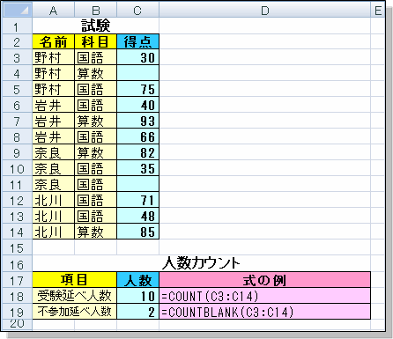Screen dimensions: 393x339
Task: Select the score cell 82
Action: tap(137, 152)
